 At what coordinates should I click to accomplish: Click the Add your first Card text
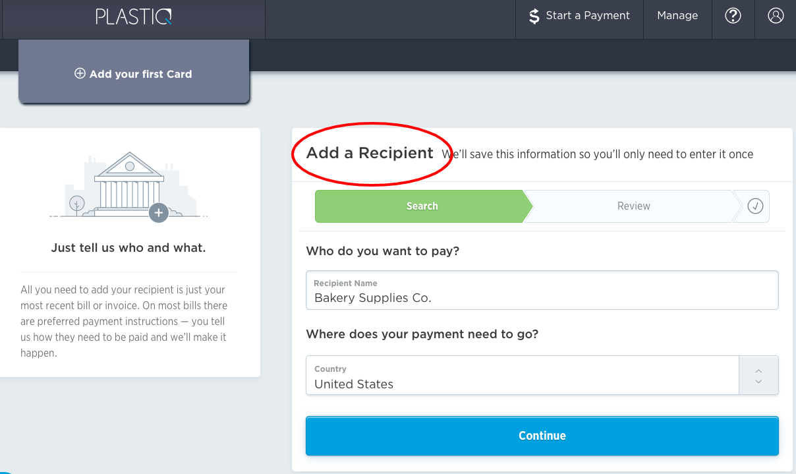pyautogui.click(x=140, y=74)
